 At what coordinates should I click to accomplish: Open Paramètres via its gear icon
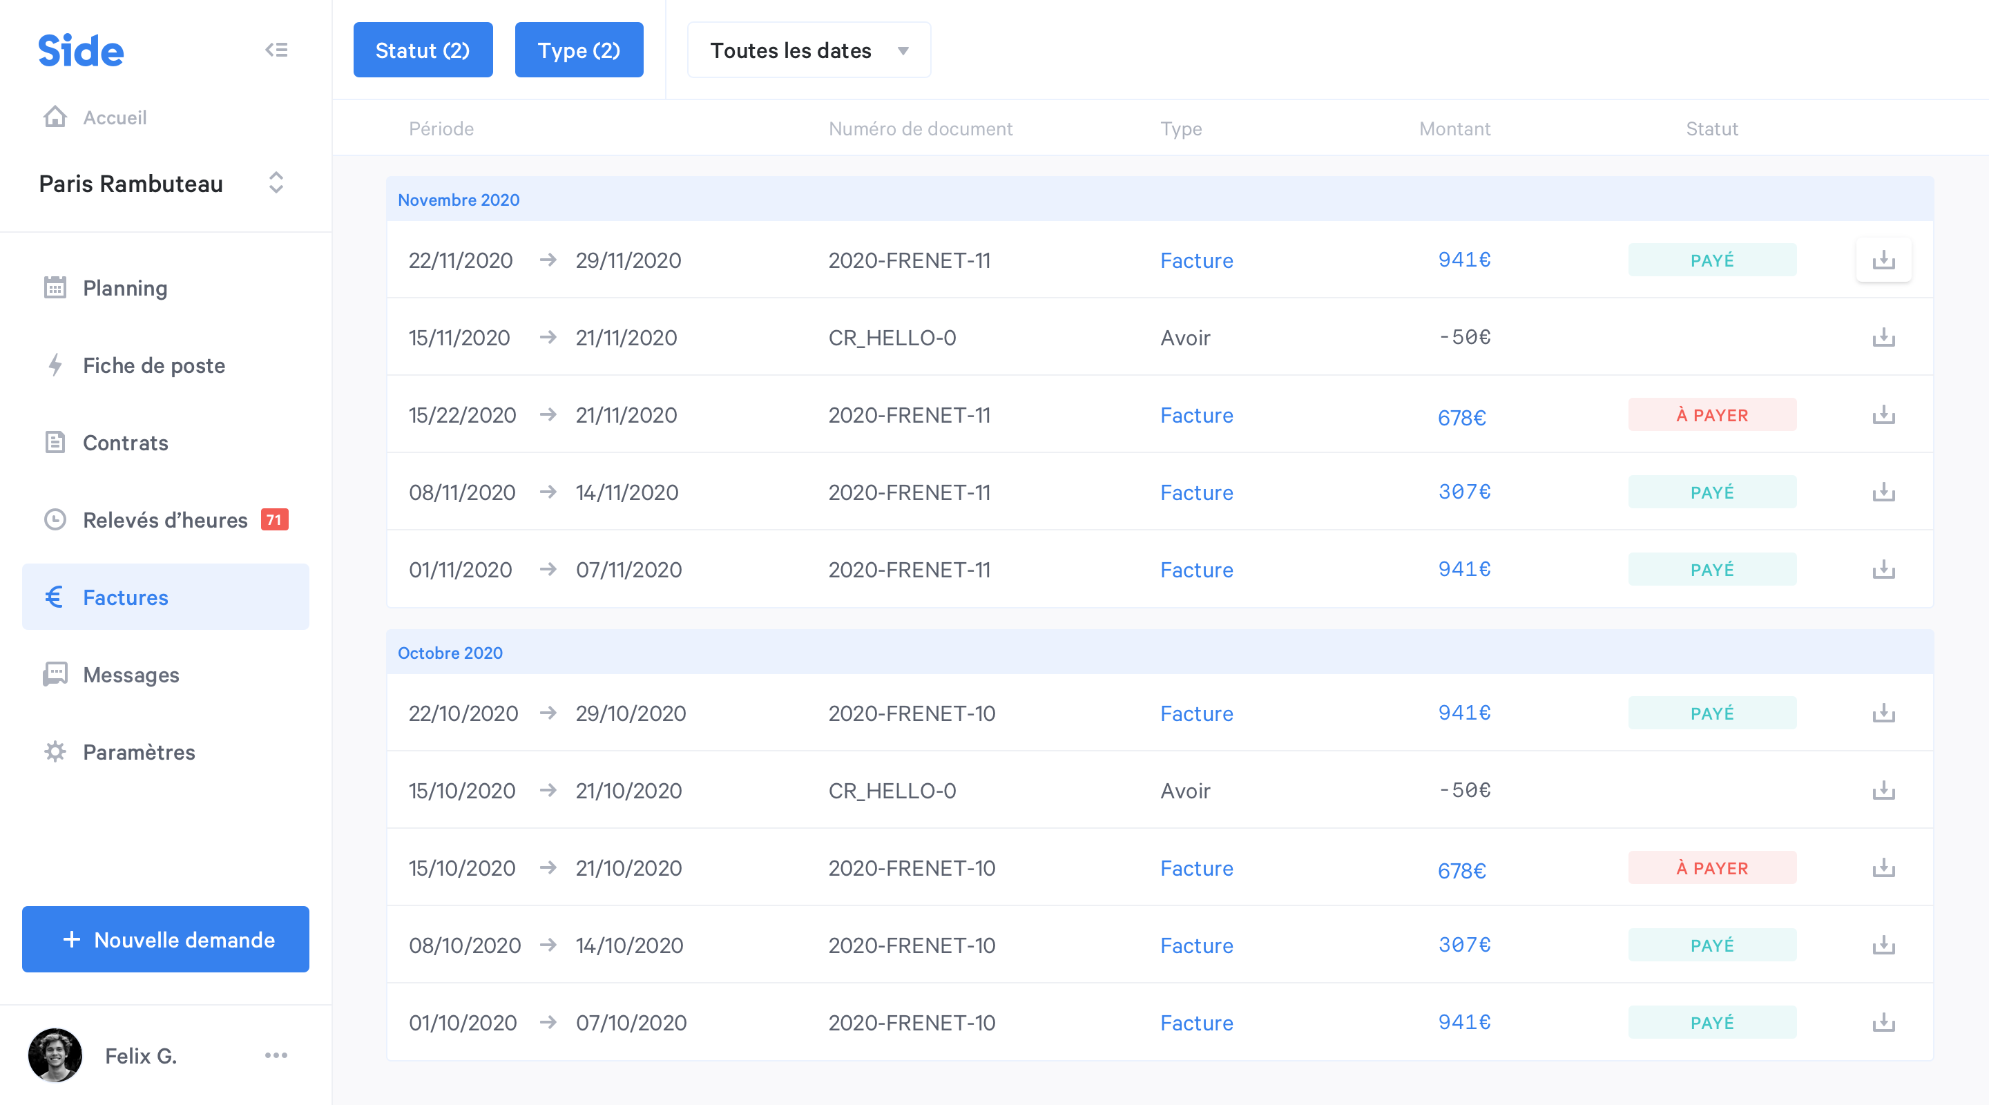coord(55,752)
